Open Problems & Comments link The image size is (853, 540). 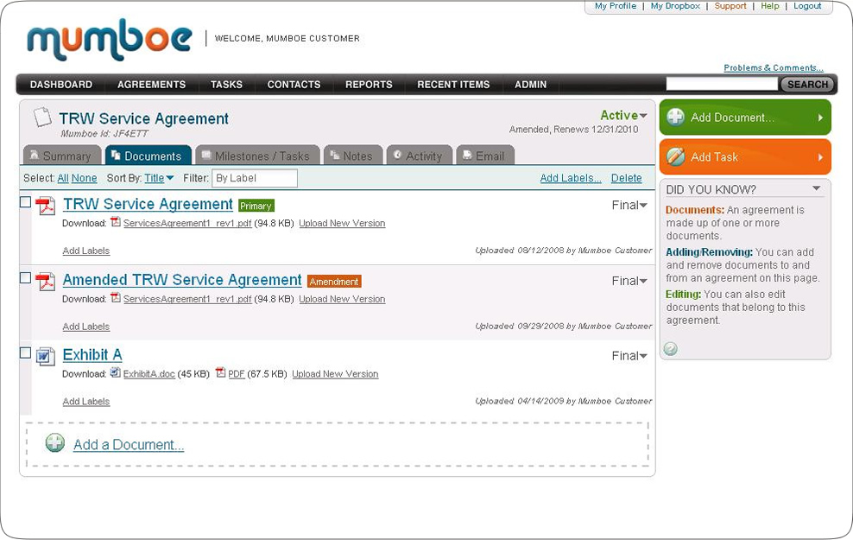tap(773, 67)
